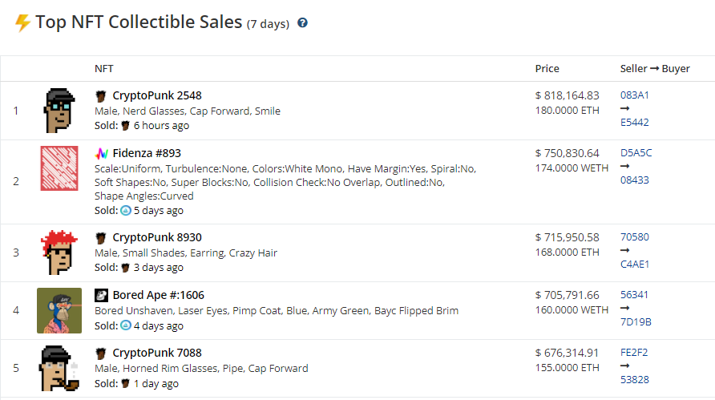Open seller address FE2F2
Screen dimensions: 715x400
(634, 353)
